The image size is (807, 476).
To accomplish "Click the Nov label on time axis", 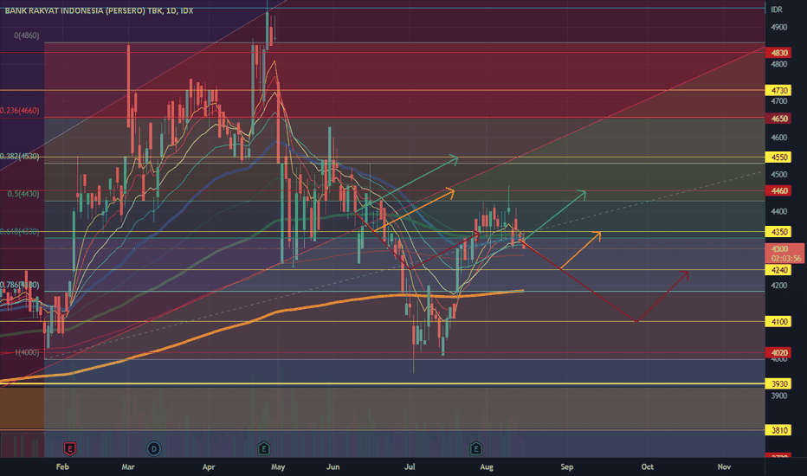I will 724,466.
